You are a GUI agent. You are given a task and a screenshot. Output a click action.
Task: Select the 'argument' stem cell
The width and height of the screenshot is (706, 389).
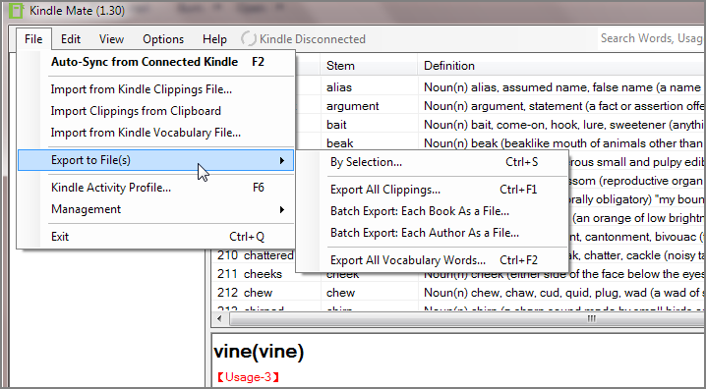point(369,106)
